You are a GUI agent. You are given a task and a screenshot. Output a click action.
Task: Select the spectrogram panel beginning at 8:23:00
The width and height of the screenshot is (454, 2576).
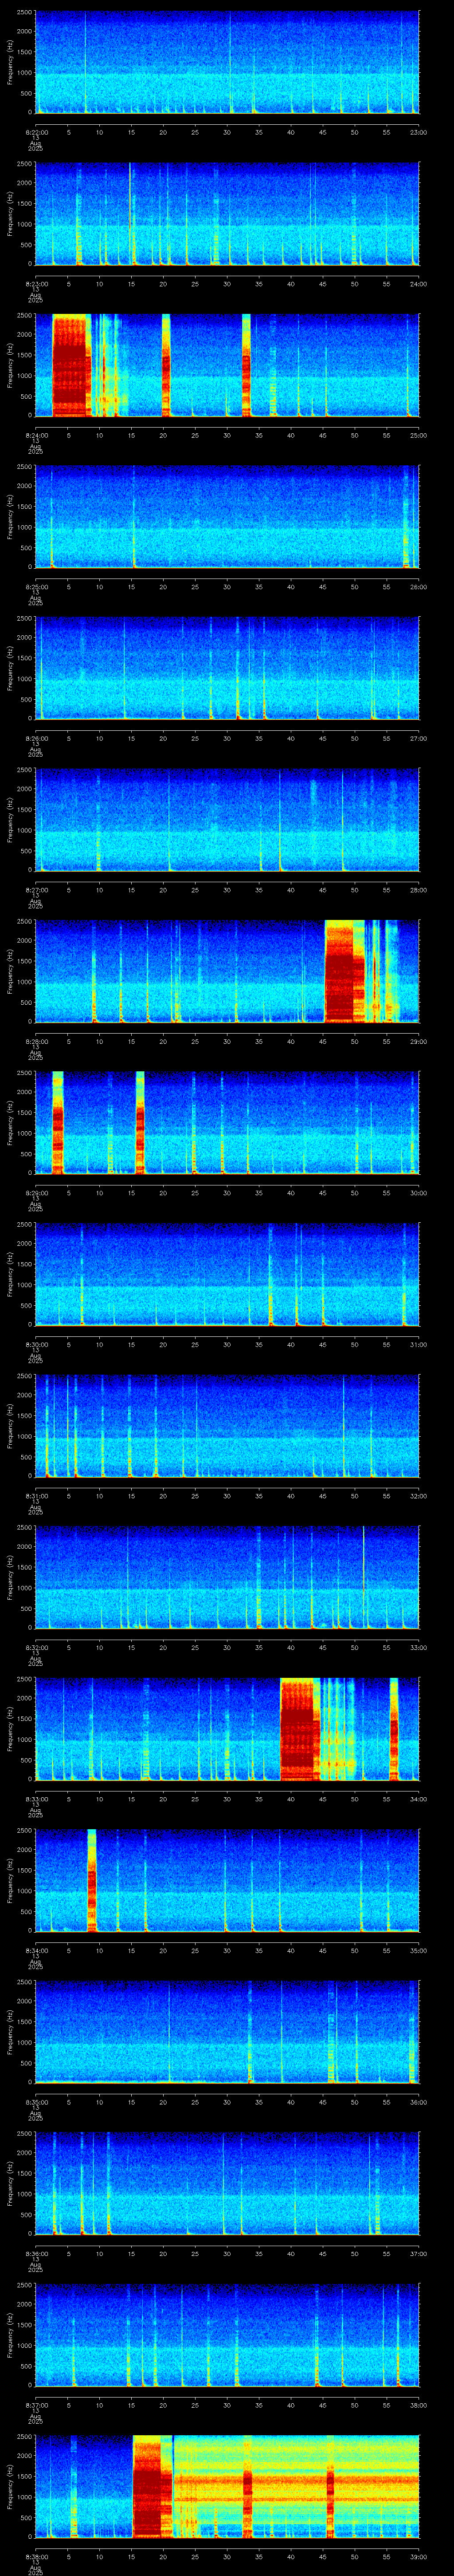click(x=227, y=214)
